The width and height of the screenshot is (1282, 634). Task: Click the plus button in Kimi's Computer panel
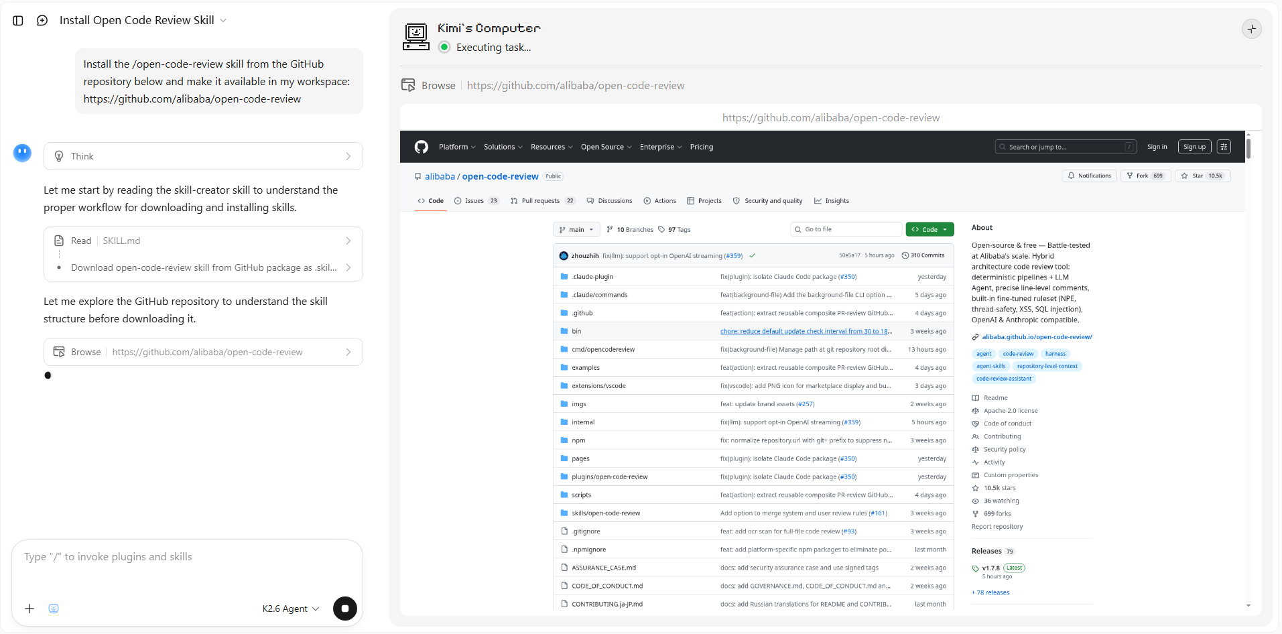coord(1252,29)
